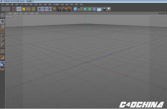Render the active view with clapperboard icon

tap(60, 9)
